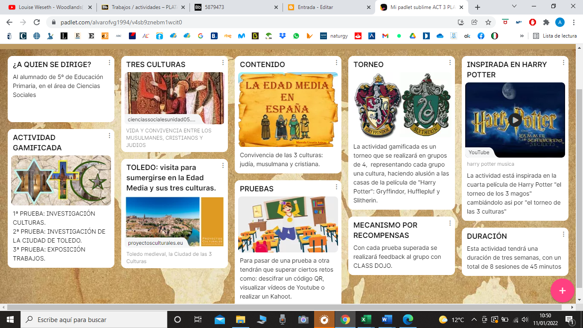Open Word from the taskbar

point(387,319)
